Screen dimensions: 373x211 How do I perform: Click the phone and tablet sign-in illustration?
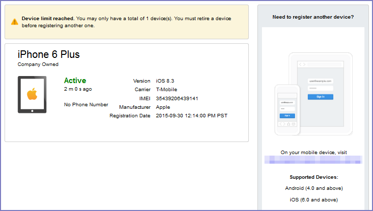coord(313,94)
